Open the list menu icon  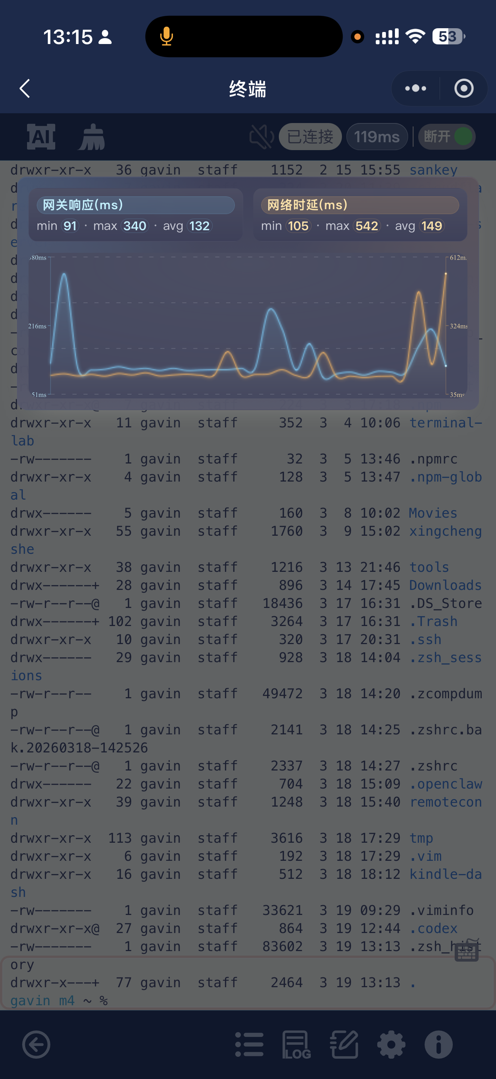click(x=249, y=1044)
